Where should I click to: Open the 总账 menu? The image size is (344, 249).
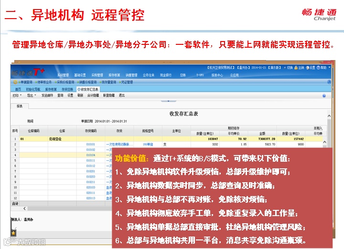click(183, 75)
